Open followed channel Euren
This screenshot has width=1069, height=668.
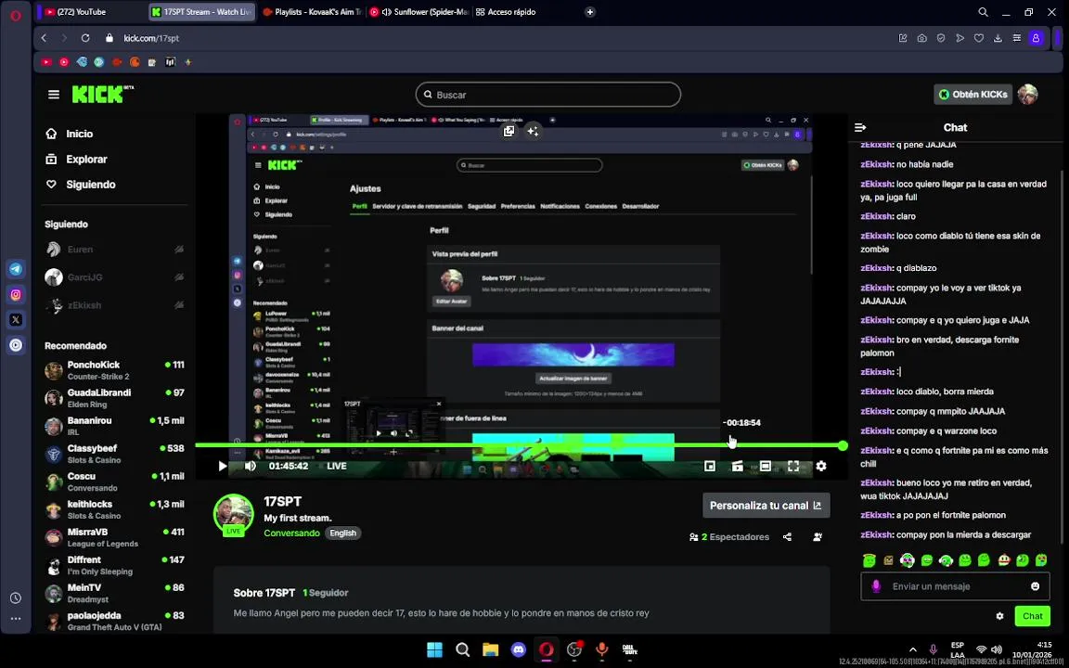pos(114,250)
